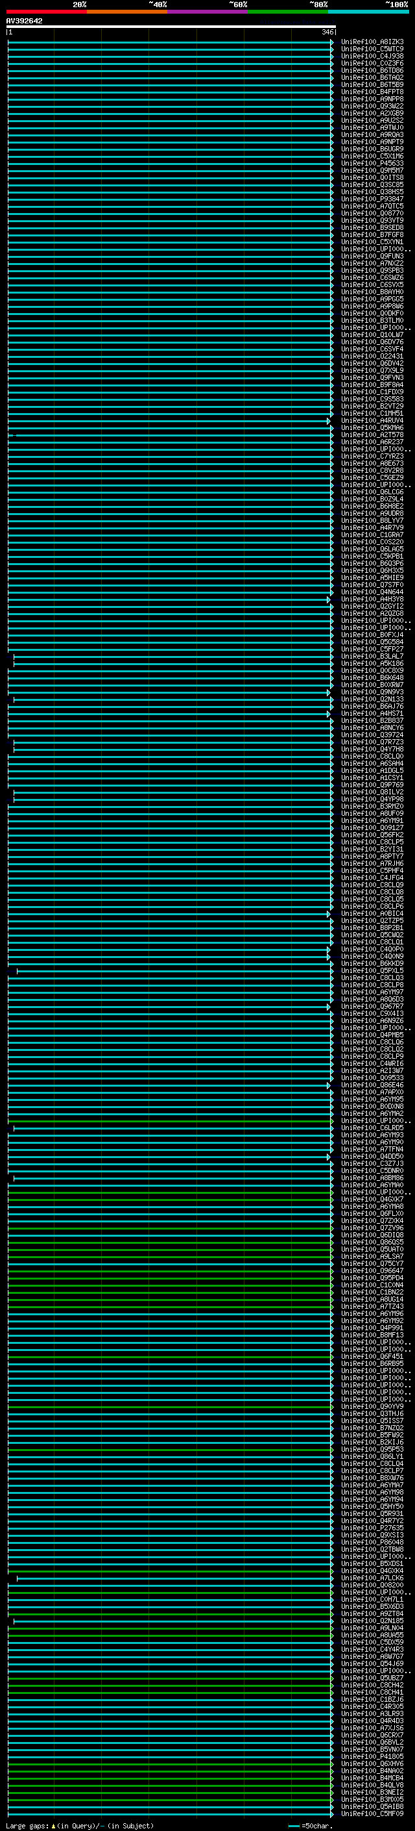This screenshot has width=415, height=1831.
Task: Click hit label UniRef100_Q5G584
Action: point(372,642)
